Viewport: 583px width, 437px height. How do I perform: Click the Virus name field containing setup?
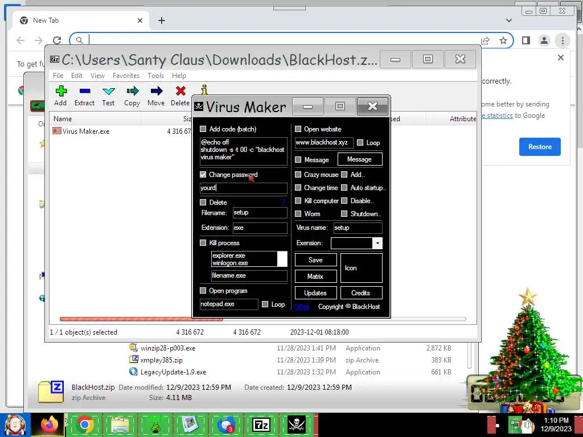pos(358,228)
